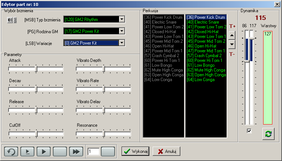Click the fast forward button

tap(76, 152)
